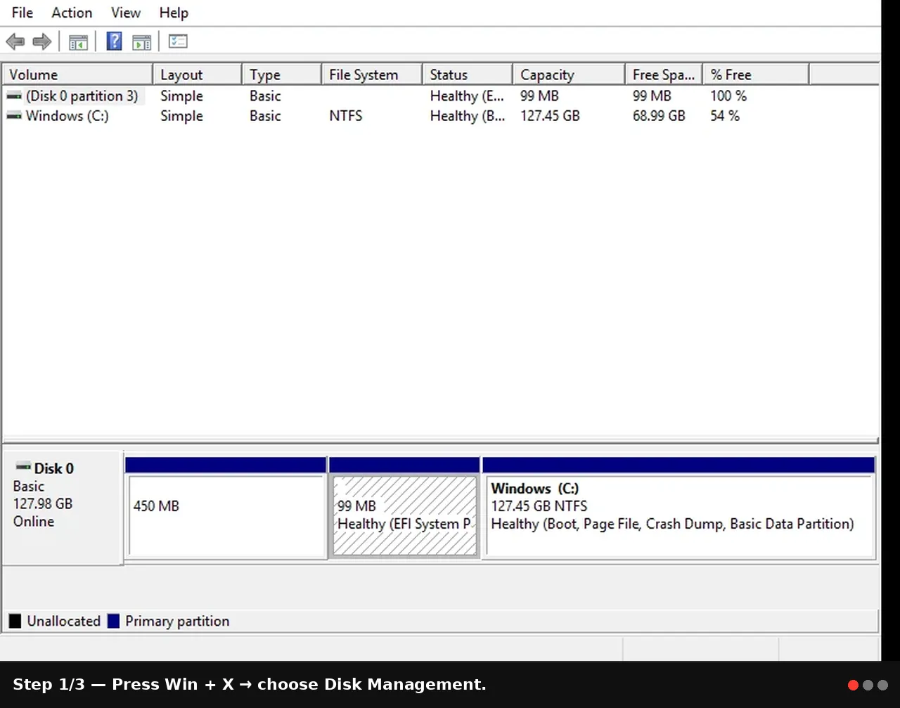
Task: Click the Back arrow toolbar icon
Action: 15,42
